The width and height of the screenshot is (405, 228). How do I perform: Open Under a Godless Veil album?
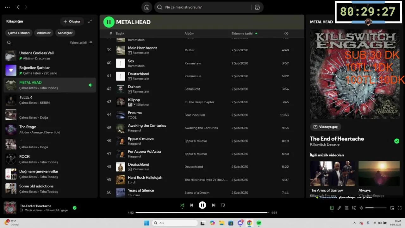pos(50,55)
